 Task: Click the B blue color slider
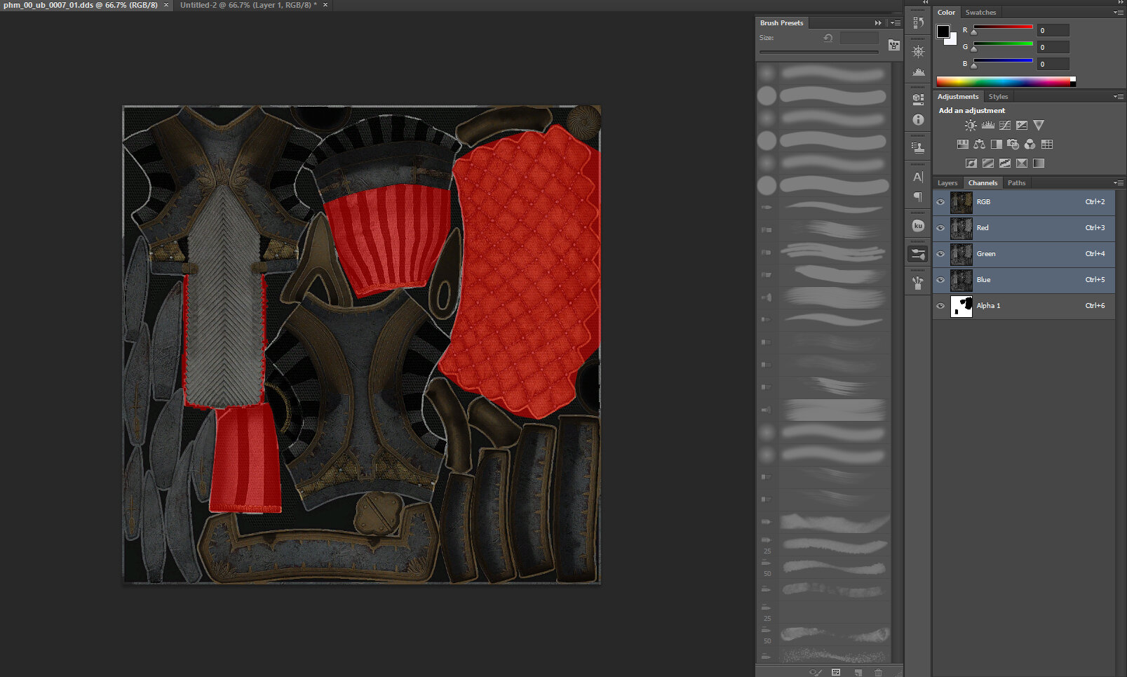[1003, 61]
